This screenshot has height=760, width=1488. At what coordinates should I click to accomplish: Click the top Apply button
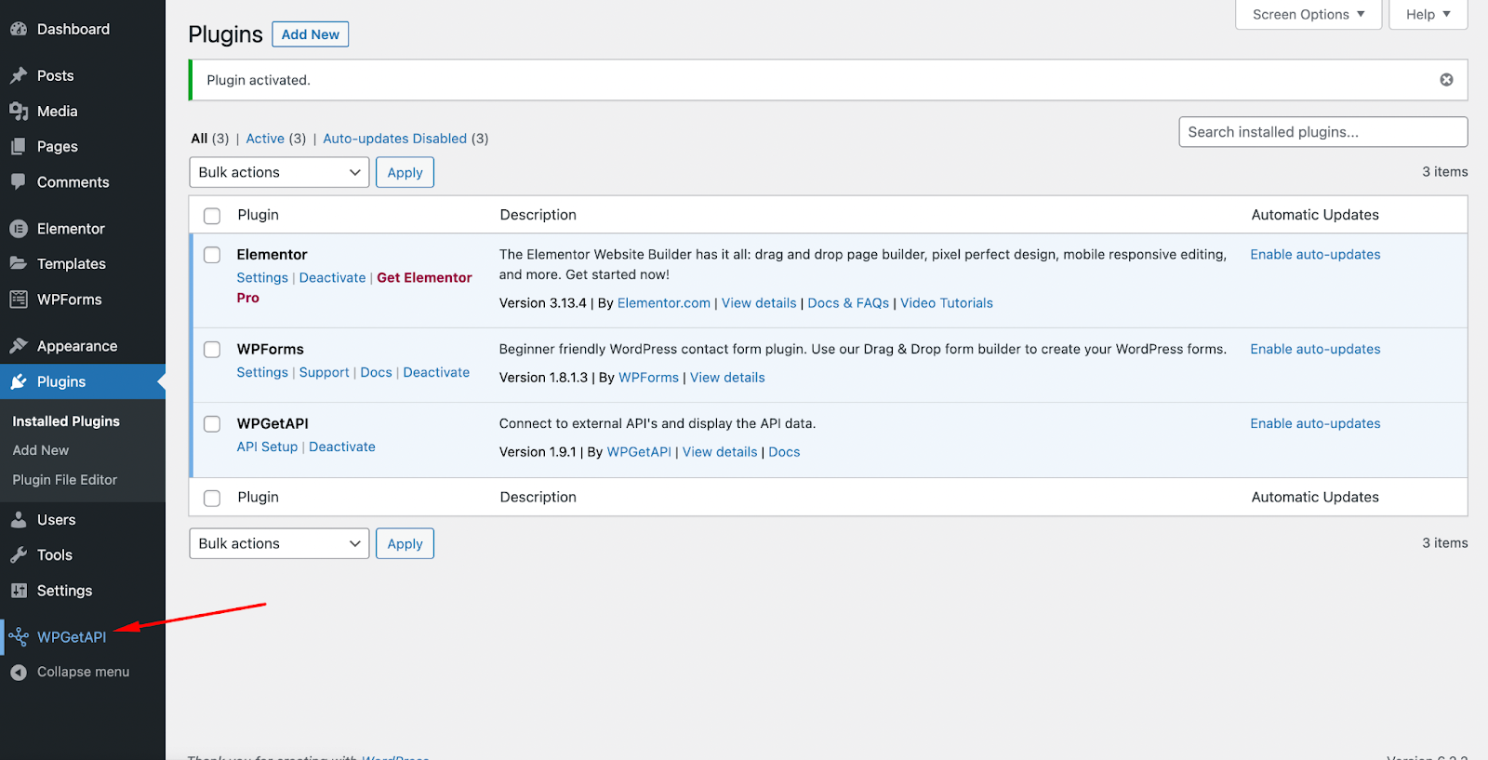[405, 172]
